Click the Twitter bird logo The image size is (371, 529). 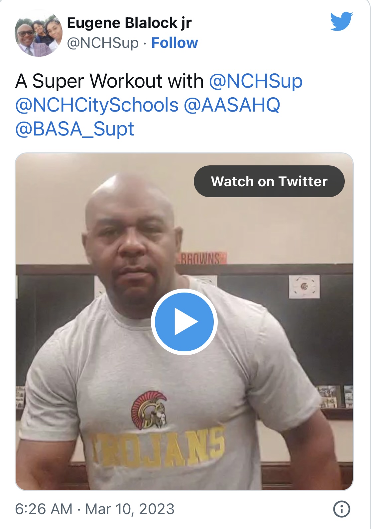click(341, 21)
